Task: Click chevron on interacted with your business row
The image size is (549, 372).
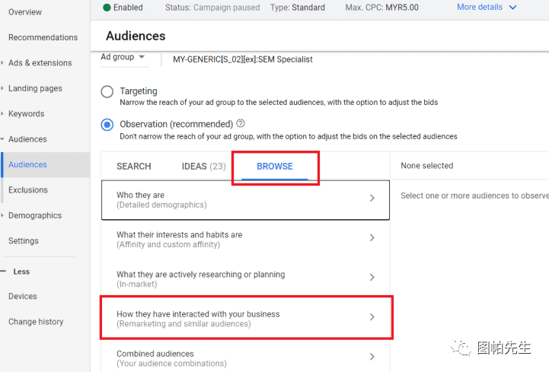Action: tap(372, 317)
